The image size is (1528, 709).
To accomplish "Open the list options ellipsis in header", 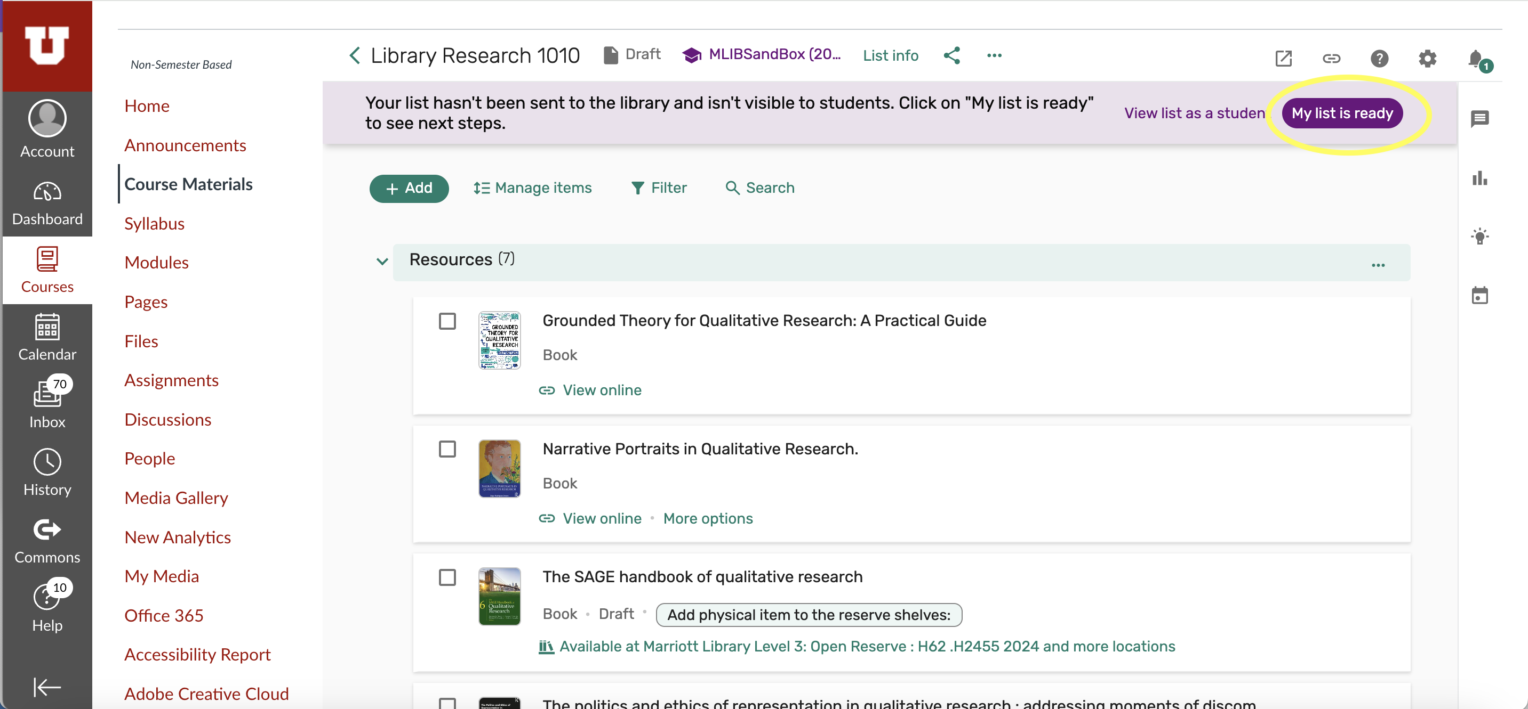I will pyautogui.click(x=994, y=55).
